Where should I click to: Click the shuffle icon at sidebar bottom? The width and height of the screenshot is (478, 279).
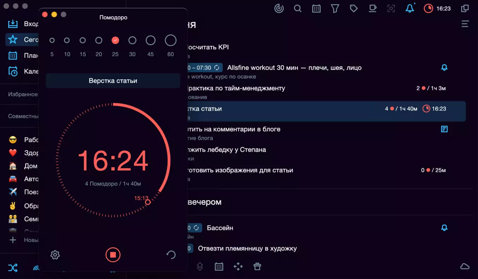[x=13, y=268]
